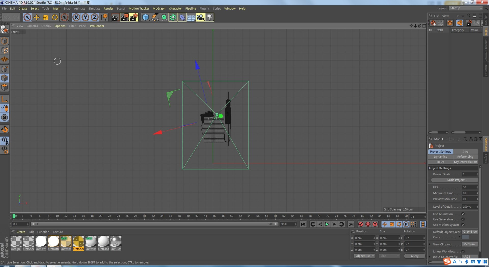Play the animation forward

pos(327,224)
